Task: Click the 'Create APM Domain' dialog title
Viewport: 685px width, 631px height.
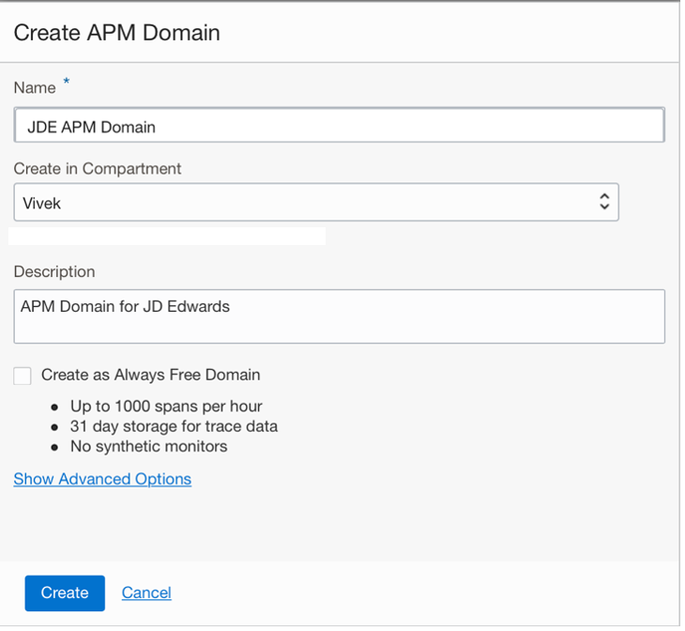Action: click(117, 32)
